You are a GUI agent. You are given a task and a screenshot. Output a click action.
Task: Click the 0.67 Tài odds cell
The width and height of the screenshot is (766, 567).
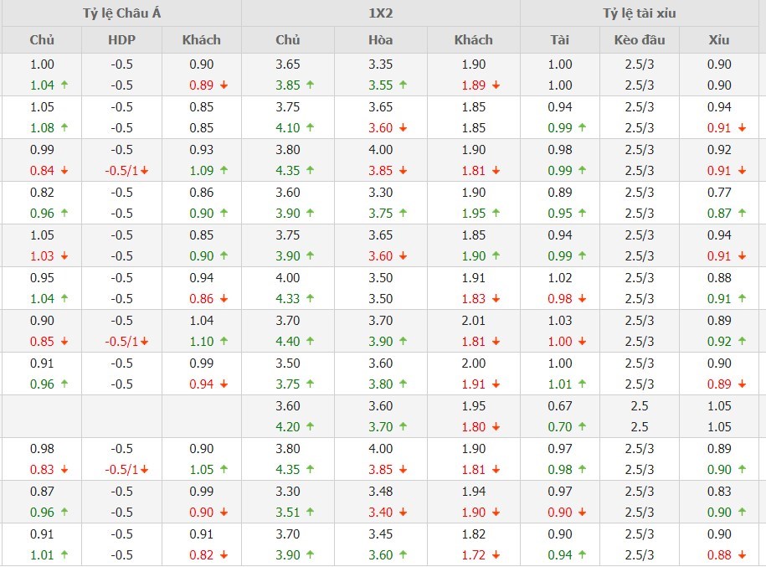(560, 406)
